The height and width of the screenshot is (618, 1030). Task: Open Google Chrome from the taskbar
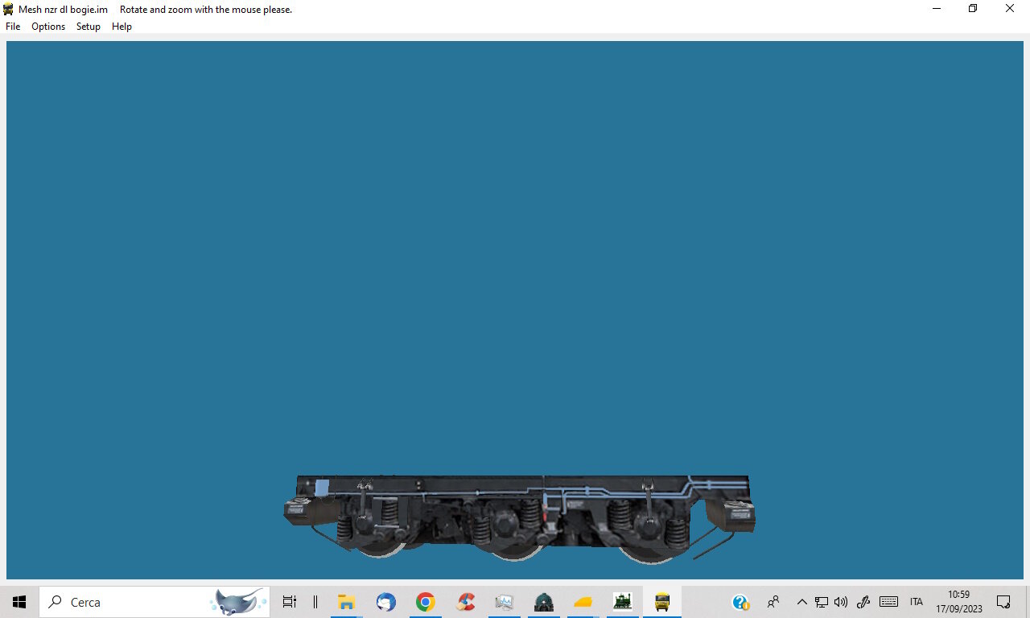[x=426, y=602]
